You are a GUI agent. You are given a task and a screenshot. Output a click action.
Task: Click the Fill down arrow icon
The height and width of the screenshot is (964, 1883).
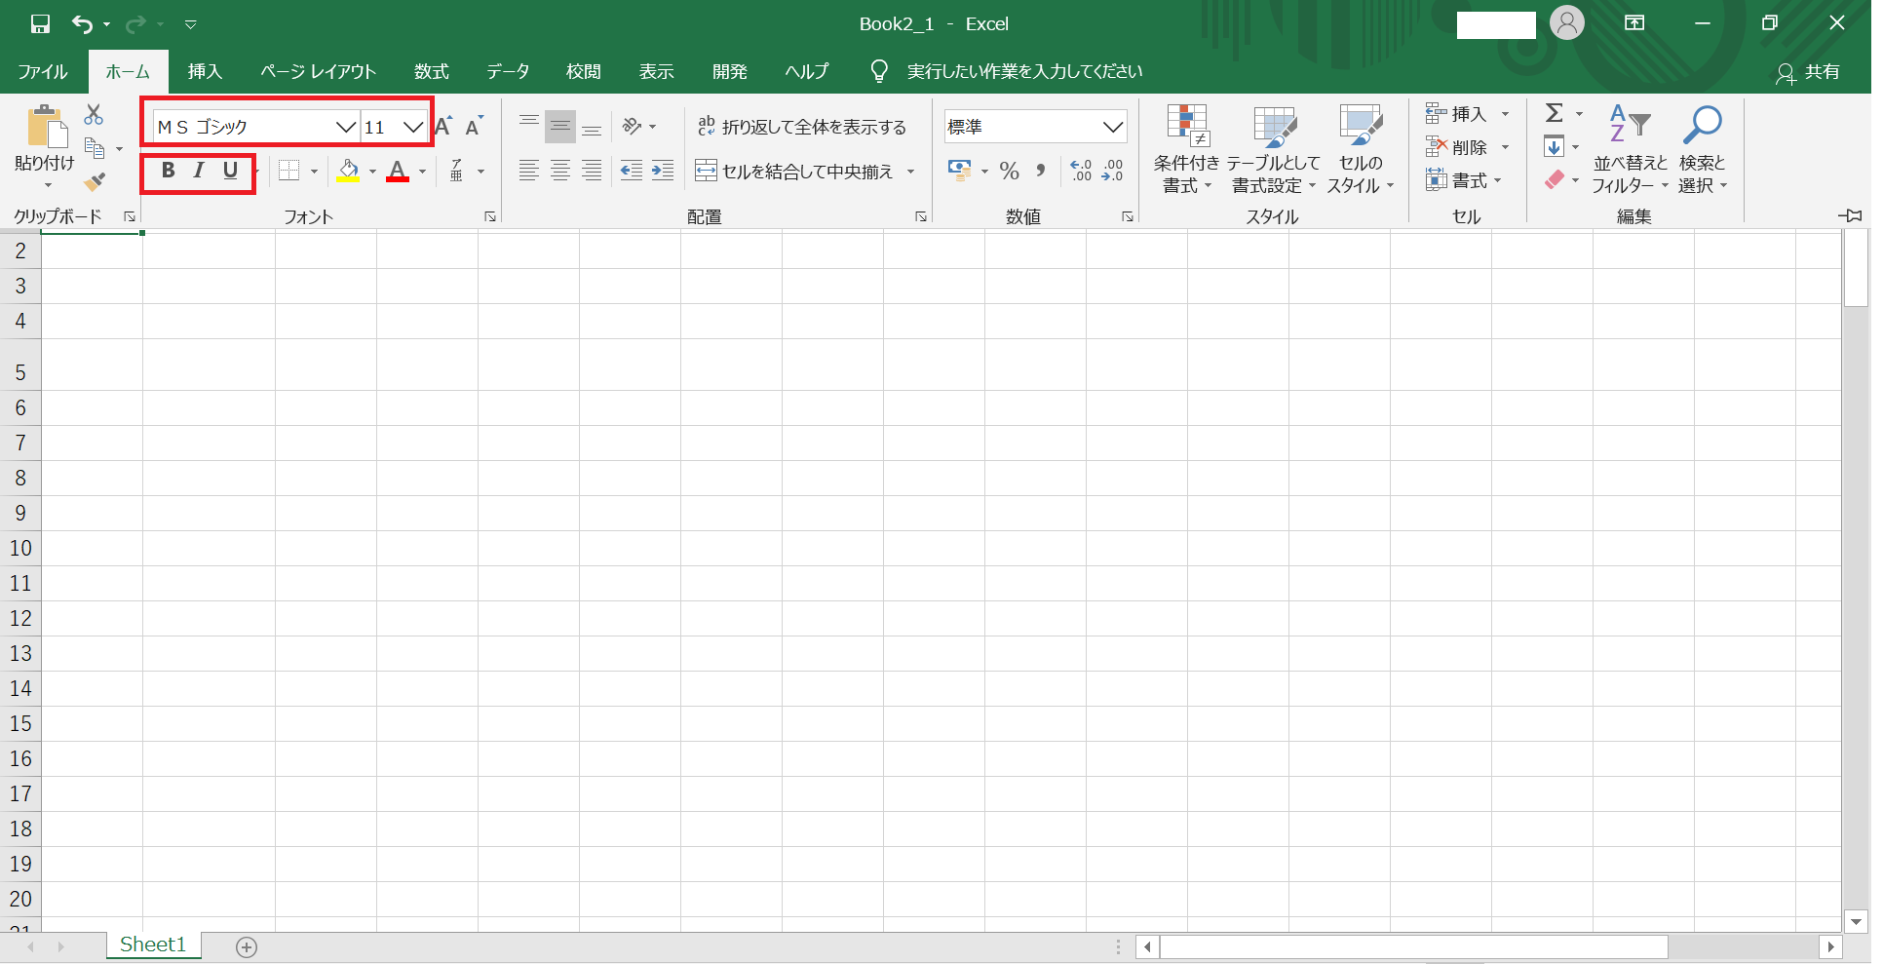[x=1555, y=147]
